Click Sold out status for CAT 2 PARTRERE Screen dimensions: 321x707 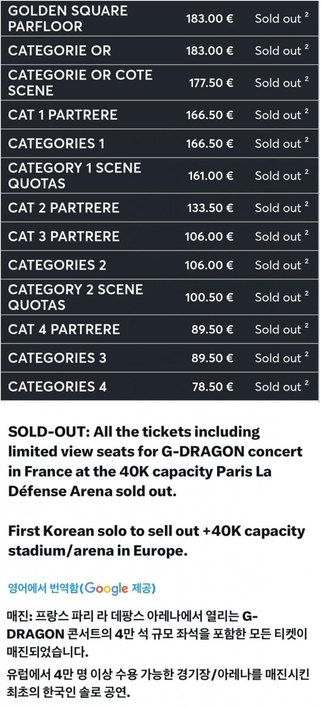tap(278, 208)
